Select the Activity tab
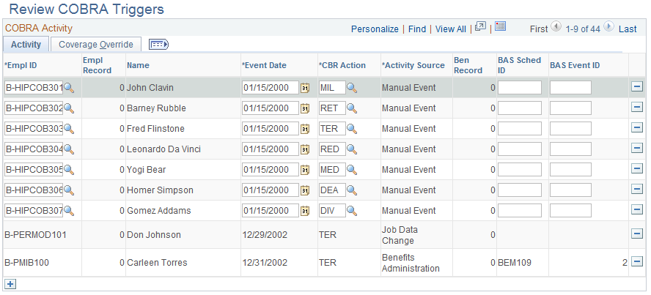The image size is (651, 295). click(26, 45)
